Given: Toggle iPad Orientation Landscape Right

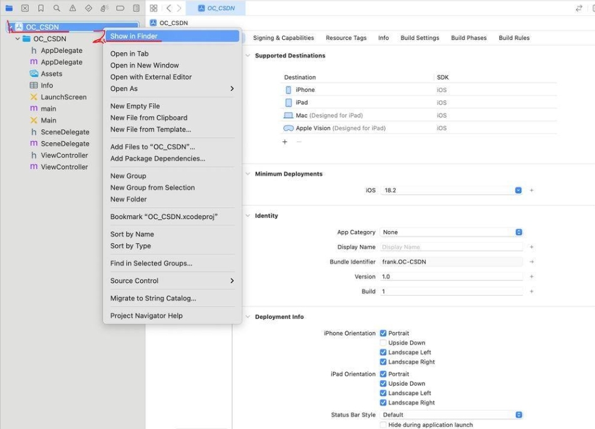Looking at the screenshot, I should pyautogui.click(x=383, y=403).
